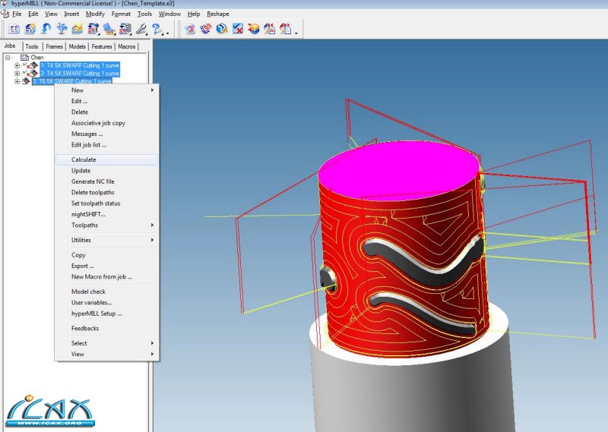Collapse the Chen root tree node
608x432 pixels.
pos(8,57)
